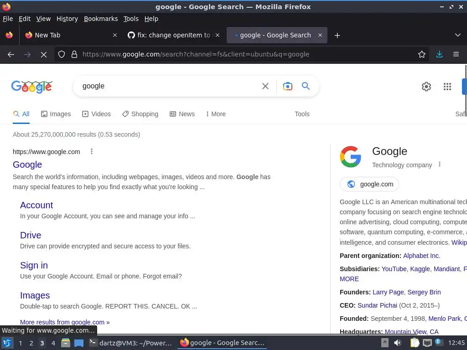Search by image with camera icon
This screenshot has width=467, height=350.
point(288,86)
